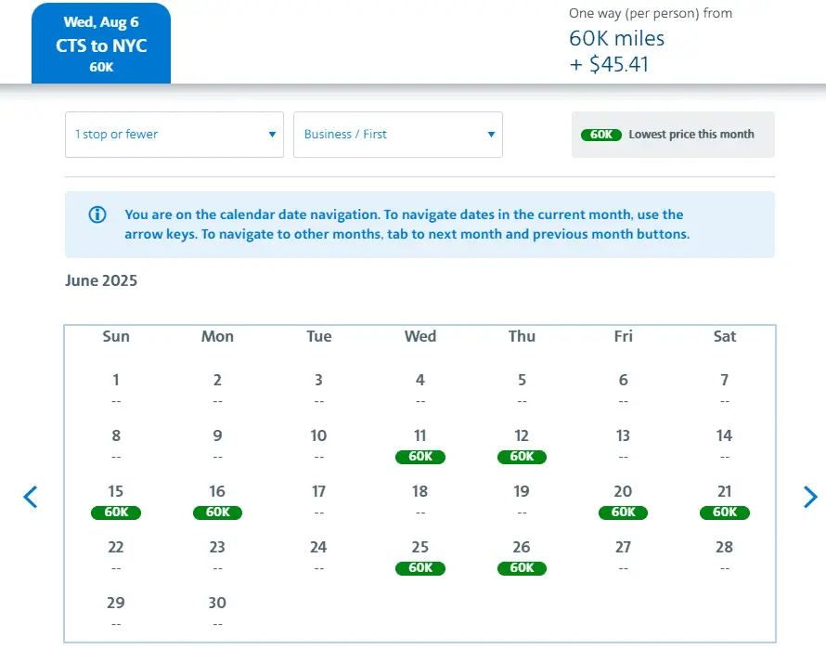Expand the Business / First cabin dropdown

tap(398, 135)
